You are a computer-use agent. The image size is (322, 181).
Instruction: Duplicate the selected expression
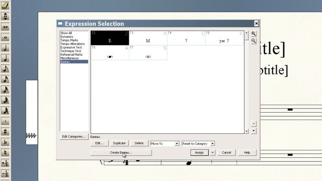tap(119, 143)
